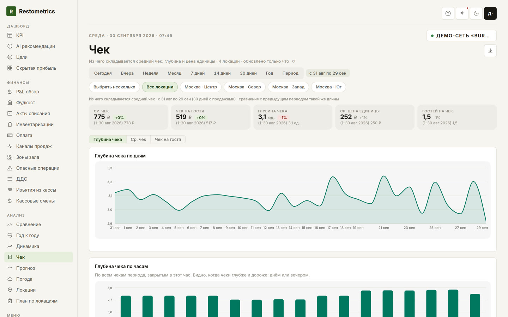The width and height of the screenshot is (508, 317).
Task: Select the Сегодня period
Action: (x=103, y=73)
